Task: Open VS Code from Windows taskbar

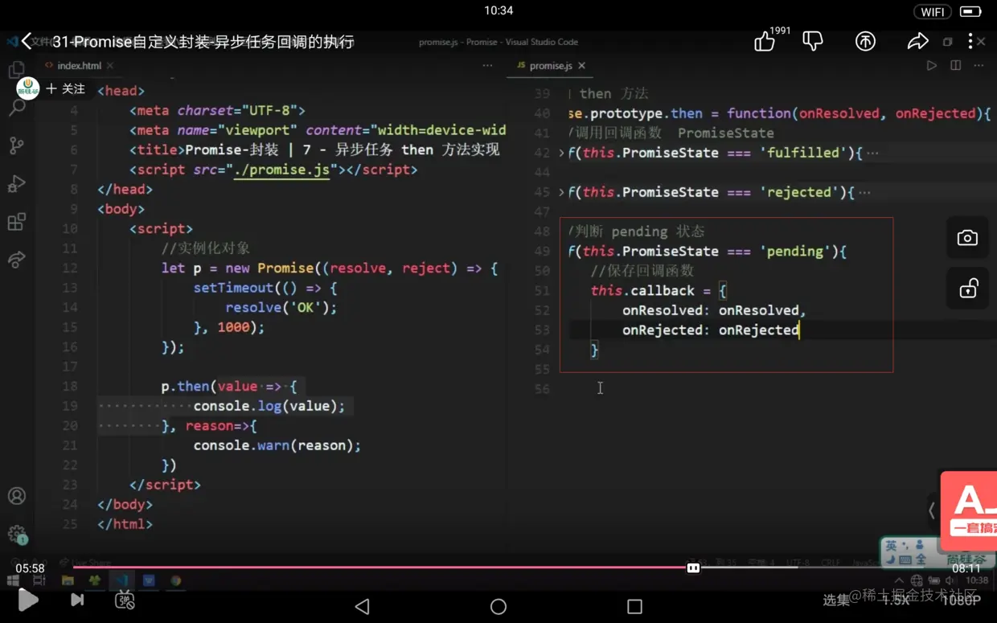Action: [121, 580]
